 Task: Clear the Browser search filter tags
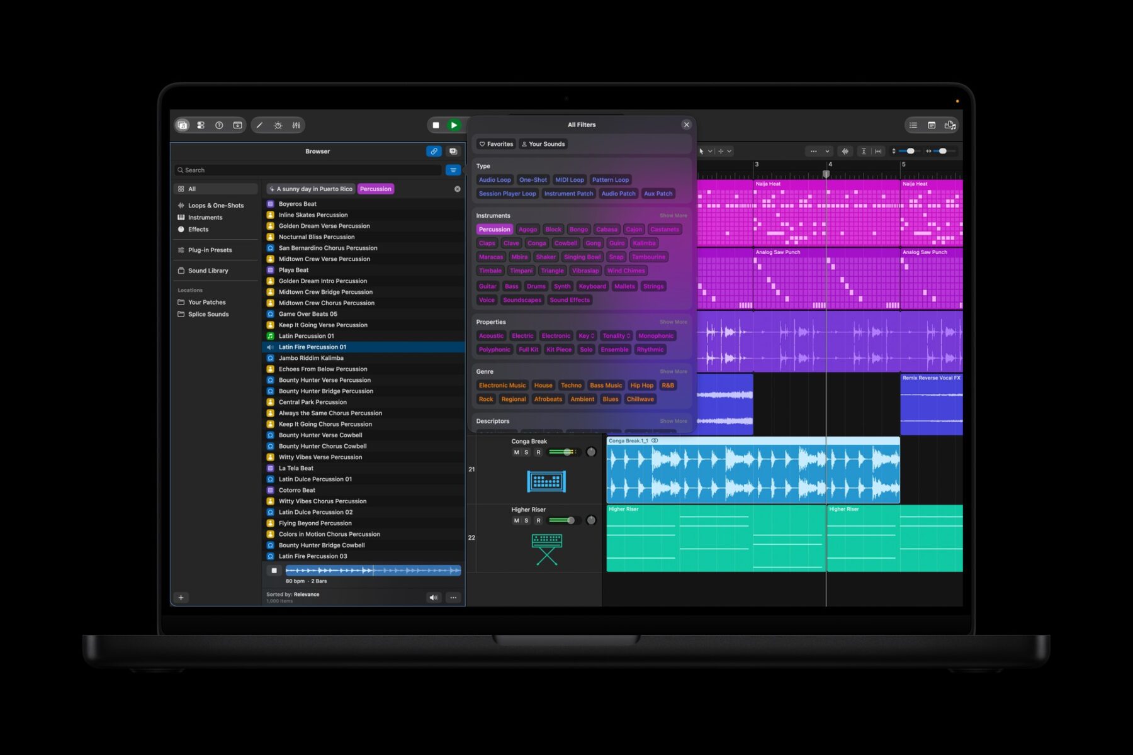(458, 189)
